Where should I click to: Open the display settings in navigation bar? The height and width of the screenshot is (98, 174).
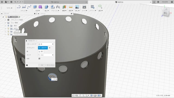tap(92, 96)
